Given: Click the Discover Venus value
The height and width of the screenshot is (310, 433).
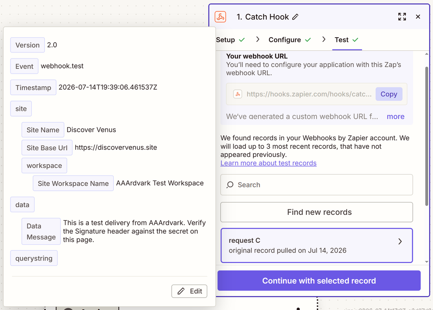Looking at the screenshot, I should click(91, 130).
